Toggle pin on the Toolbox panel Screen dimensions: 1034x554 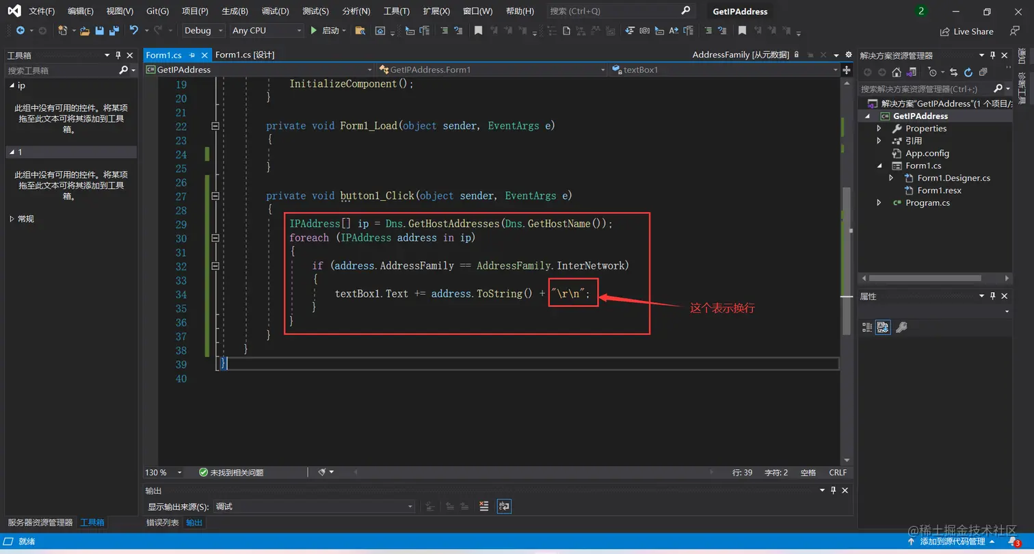click(118, 55)
